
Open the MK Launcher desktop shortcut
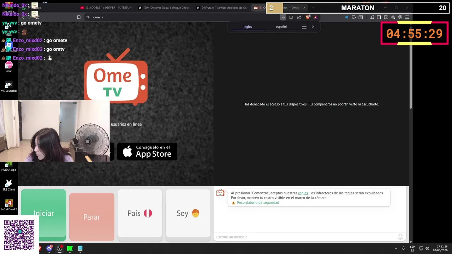[x=9, y=87]
